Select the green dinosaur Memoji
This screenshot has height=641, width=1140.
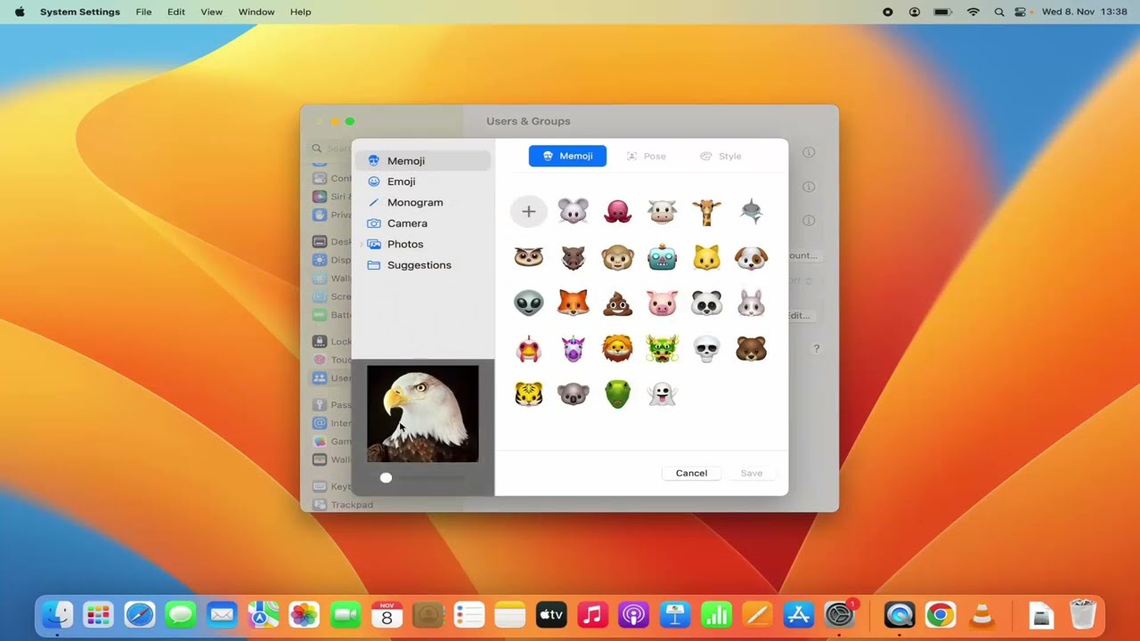point(617,394)
